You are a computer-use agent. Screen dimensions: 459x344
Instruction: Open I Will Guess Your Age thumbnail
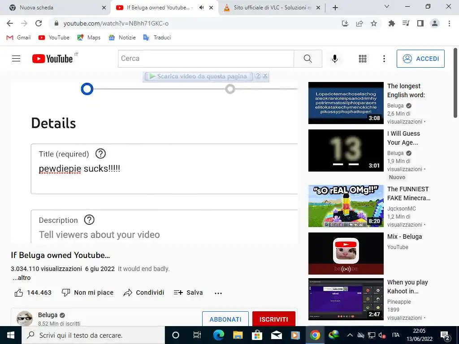click(346, 150)
